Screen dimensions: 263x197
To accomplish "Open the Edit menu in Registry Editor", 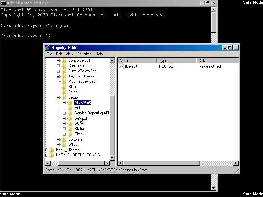I will pyautogui.click(x=59, y=54).
